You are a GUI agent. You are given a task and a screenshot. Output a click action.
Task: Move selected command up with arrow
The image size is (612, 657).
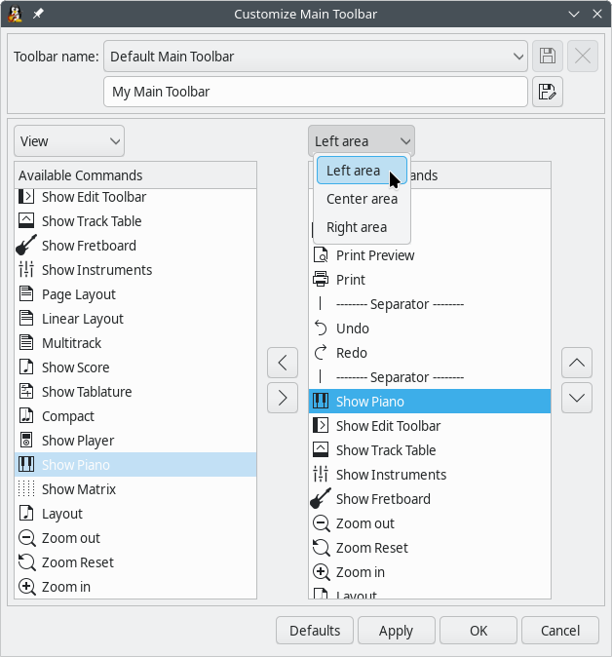[x=577, y=363]
